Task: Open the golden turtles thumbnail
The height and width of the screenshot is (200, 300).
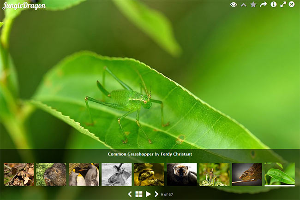Action: (x=149, y=174)
